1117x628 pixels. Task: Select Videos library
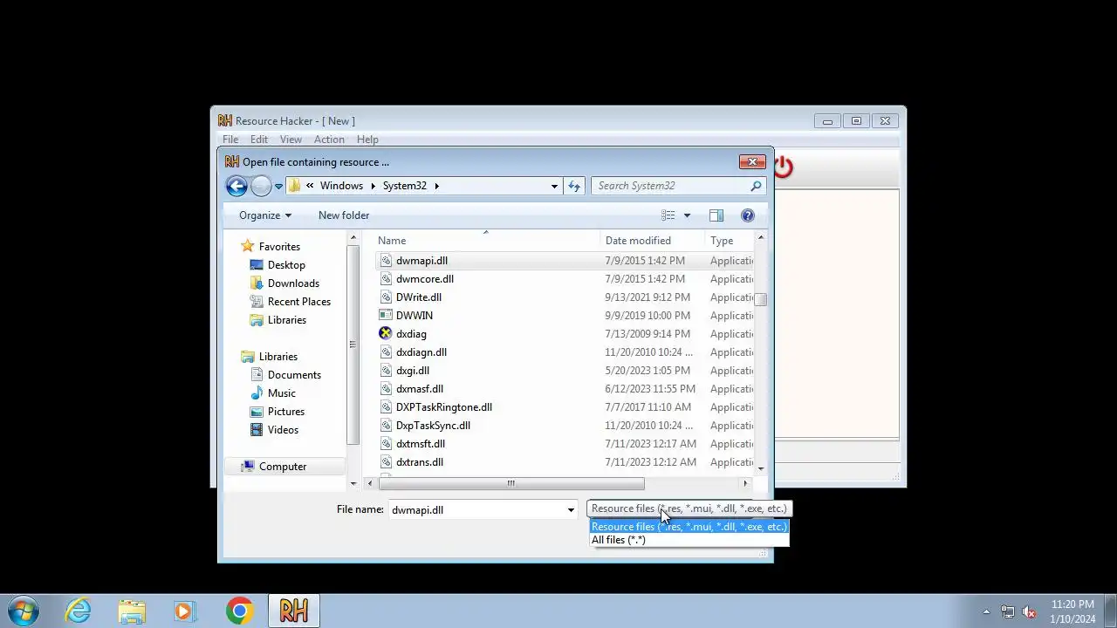(283, 430)
